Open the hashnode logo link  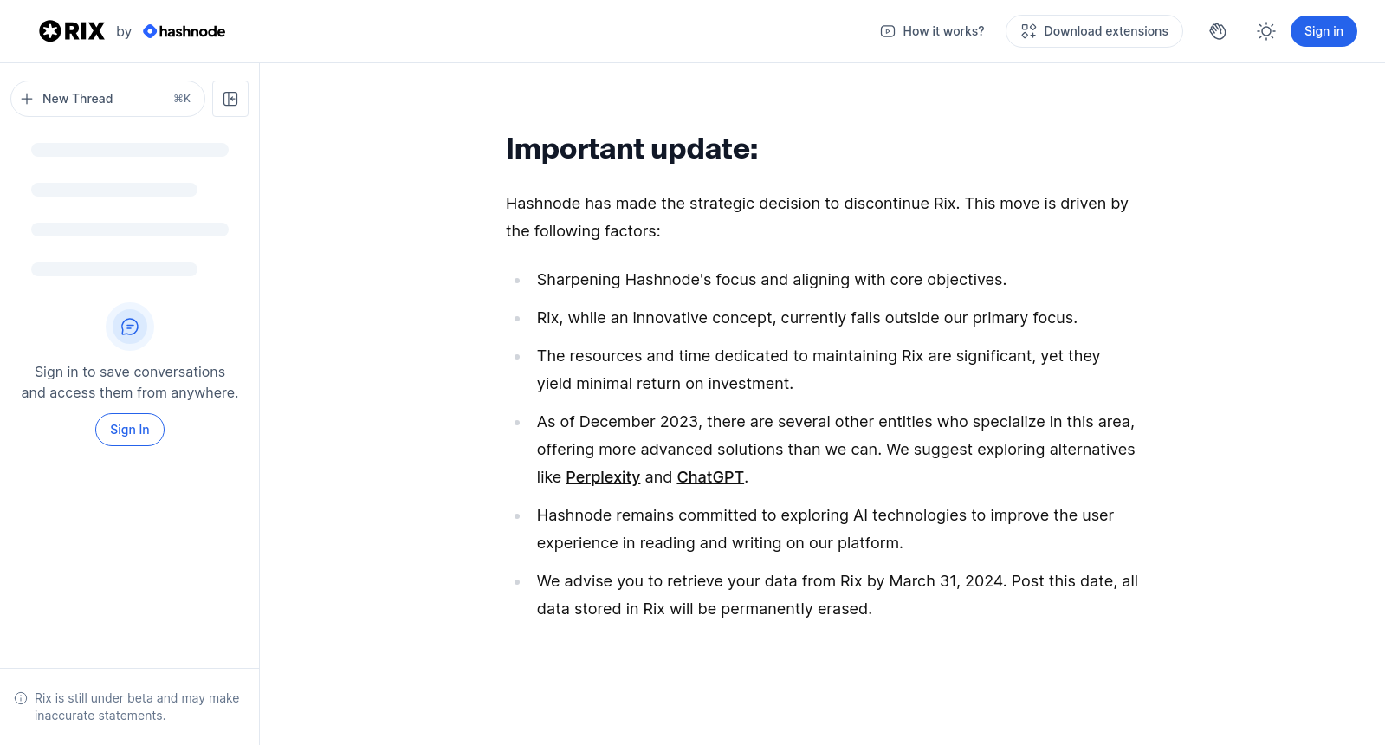click(184, 31)
